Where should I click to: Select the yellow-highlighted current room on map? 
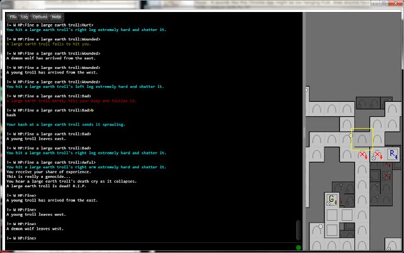pos(362,139)
